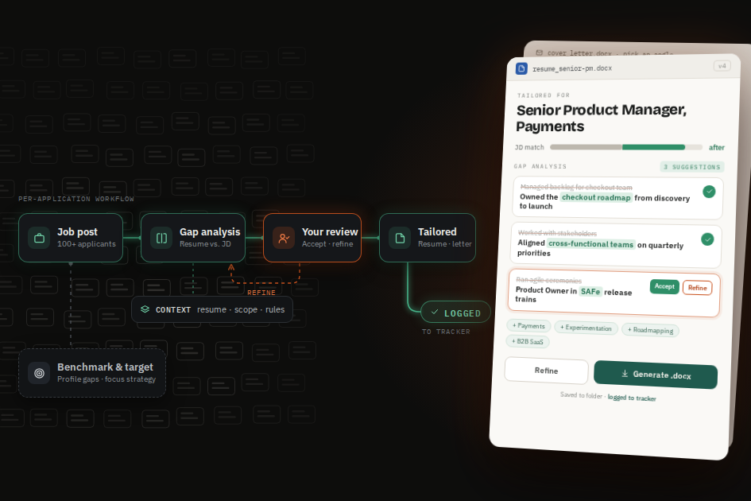This screenshot has height=501, width=751.
Task: Click the large Refine button beside Generate .docx
Action: coord(546,371)
